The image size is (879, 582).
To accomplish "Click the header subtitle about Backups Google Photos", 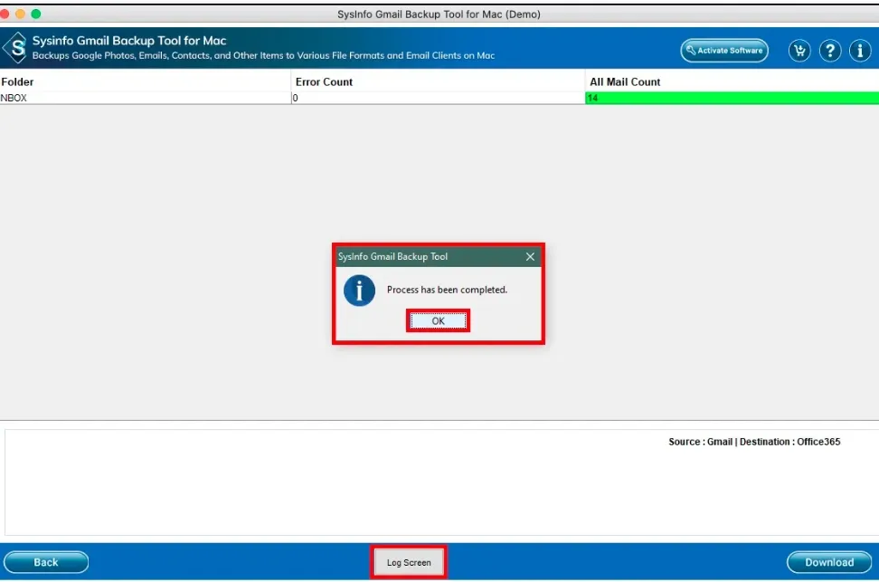I will pos(263,55).
